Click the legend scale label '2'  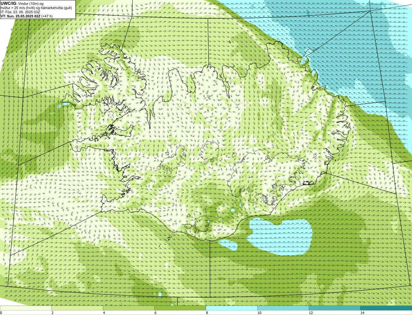point(52,313)
